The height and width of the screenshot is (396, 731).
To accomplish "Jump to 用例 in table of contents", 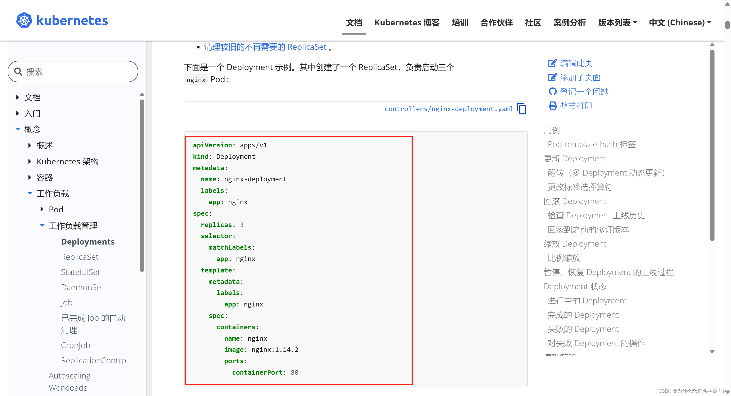I will coord(552,130).
